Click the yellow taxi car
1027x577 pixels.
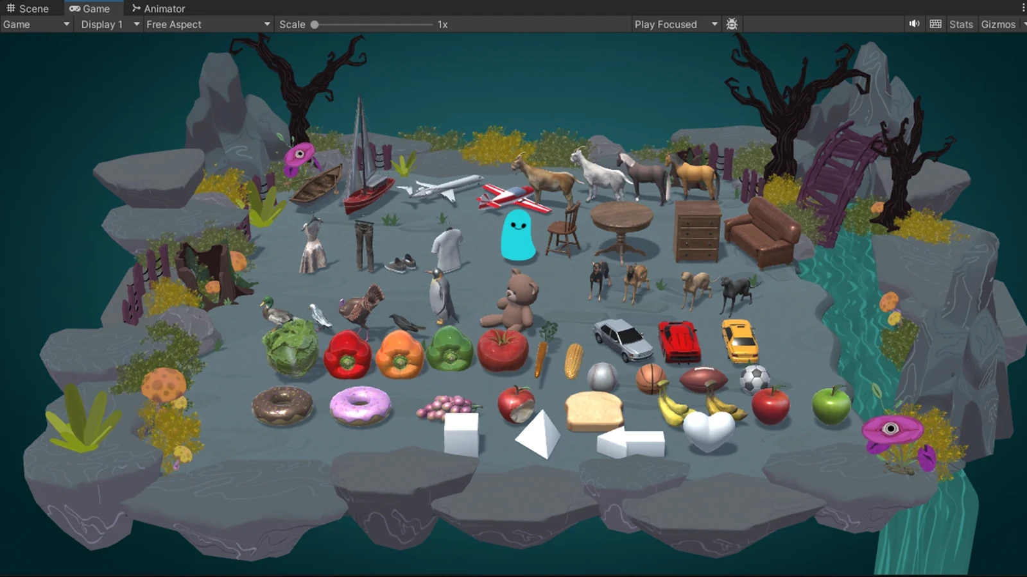[x=740, y=340]
